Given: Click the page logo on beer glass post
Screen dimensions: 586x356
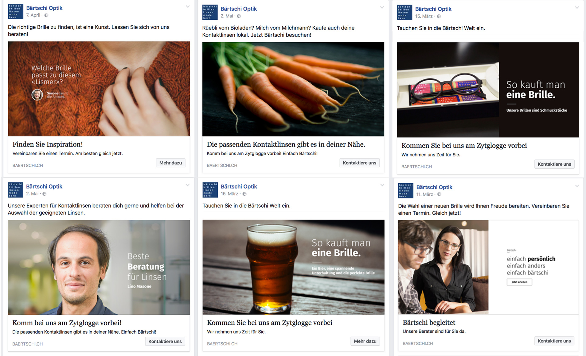Looking at the screenshot, I should tap(210, 190).
